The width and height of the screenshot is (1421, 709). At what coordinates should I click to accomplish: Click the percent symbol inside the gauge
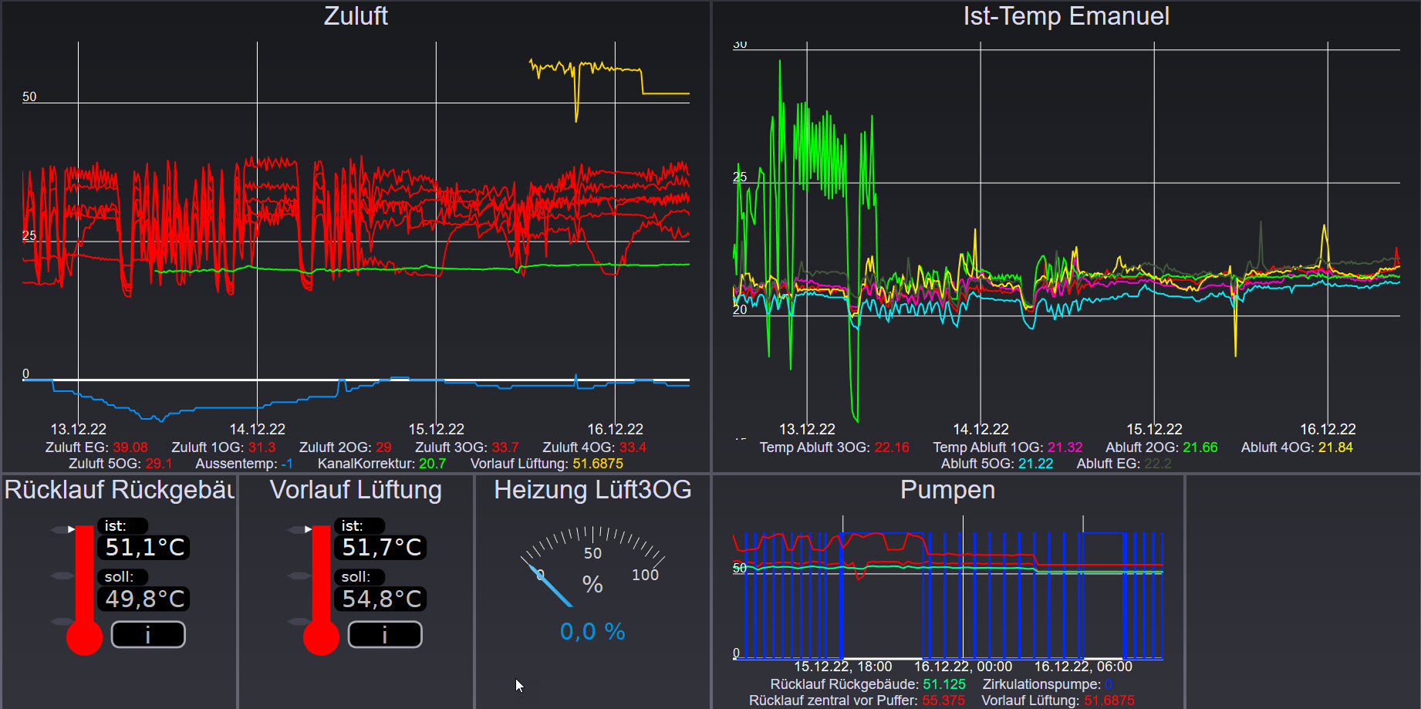pos(592,585)
